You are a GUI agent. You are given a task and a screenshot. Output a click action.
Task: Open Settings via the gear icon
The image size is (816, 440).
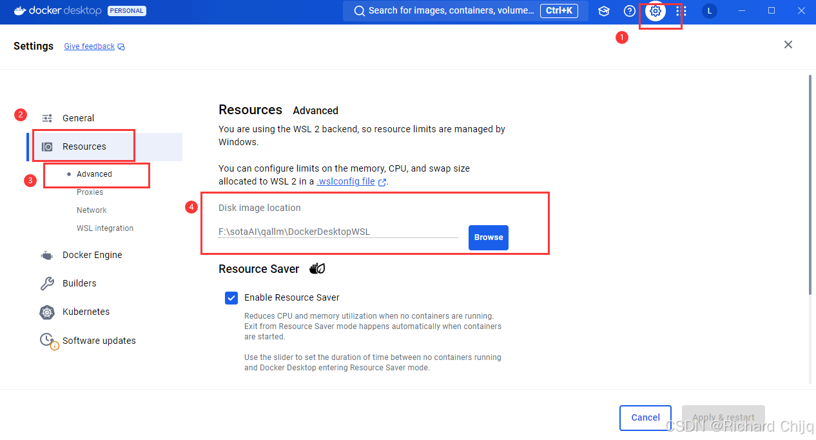pos(656,11)
